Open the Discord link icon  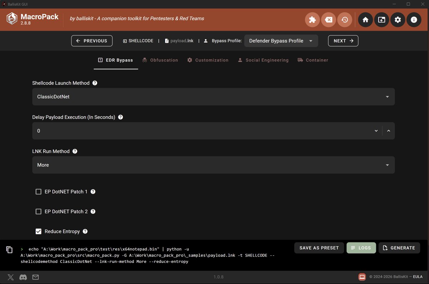point(23,277)
